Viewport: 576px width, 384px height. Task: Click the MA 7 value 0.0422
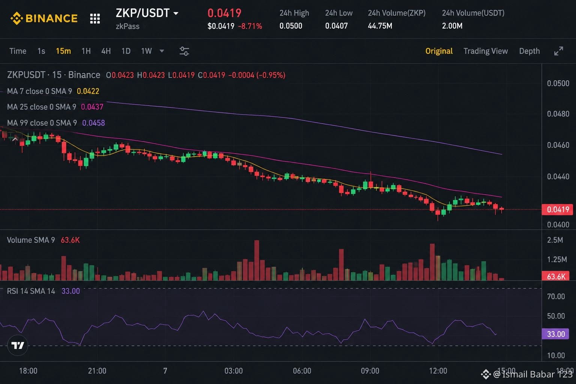(x=88, y=91)
